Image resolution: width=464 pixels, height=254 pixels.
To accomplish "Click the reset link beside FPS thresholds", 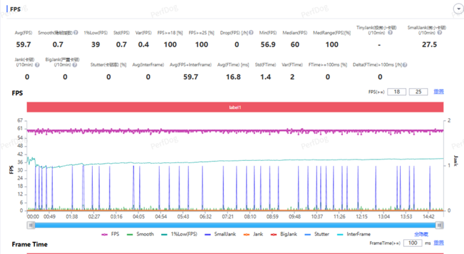I will click(x=439, y=92).
